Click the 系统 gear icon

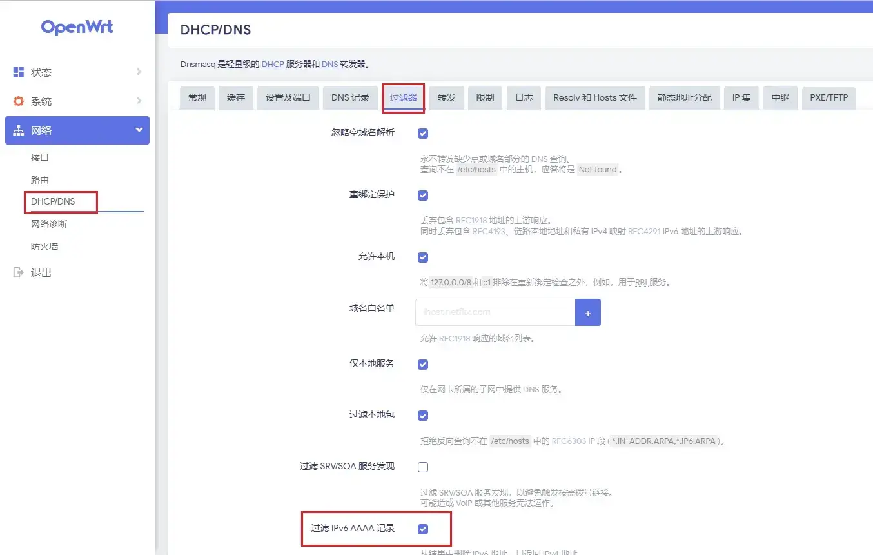19,101
